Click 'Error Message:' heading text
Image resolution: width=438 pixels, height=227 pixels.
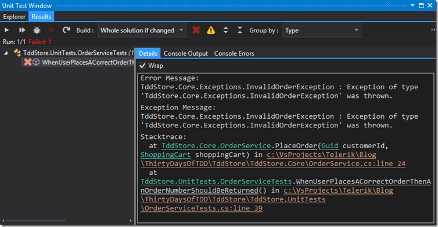click(170, 78)
